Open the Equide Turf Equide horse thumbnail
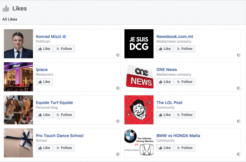This screenshot has height=162, width=246. [18, 110]
